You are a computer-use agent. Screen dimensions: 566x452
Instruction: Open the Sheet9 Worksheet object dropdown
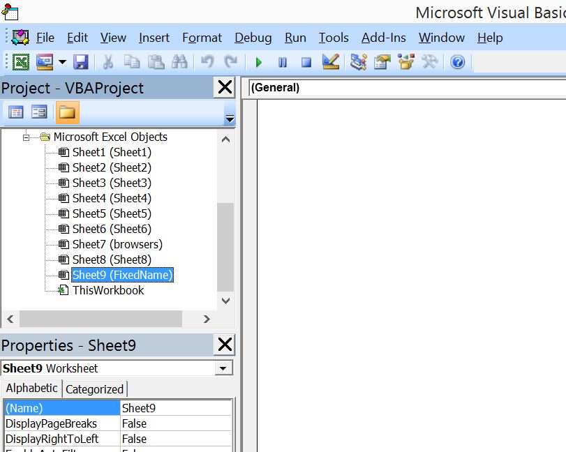coord(223,368)
